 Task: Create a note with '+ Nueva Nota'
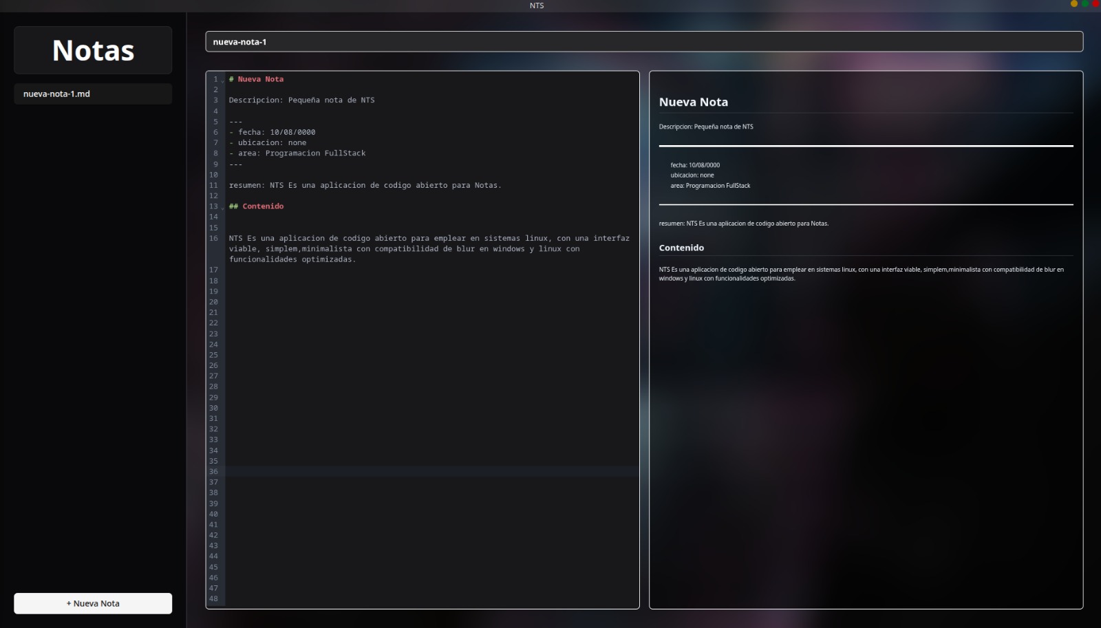pyautogui.click(x=93, y=603)
